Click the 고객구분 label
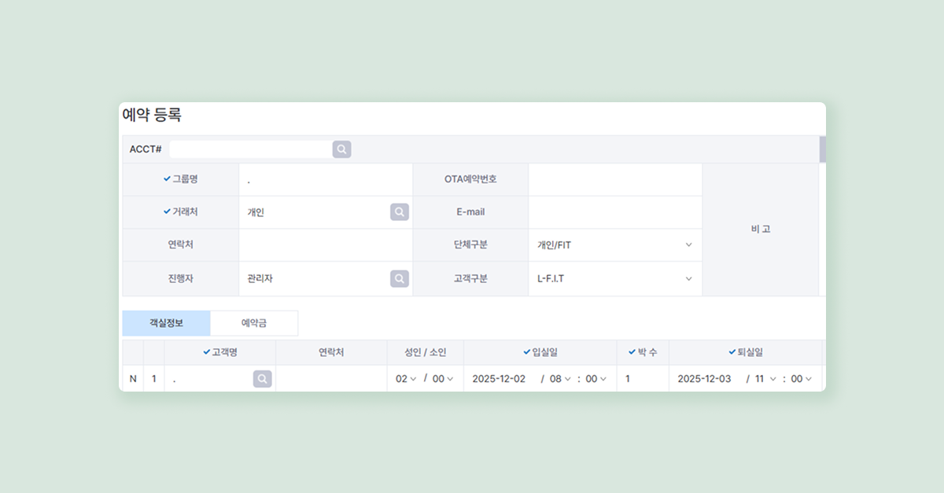The height and width of the screenshot is (493, 944). 470,278
